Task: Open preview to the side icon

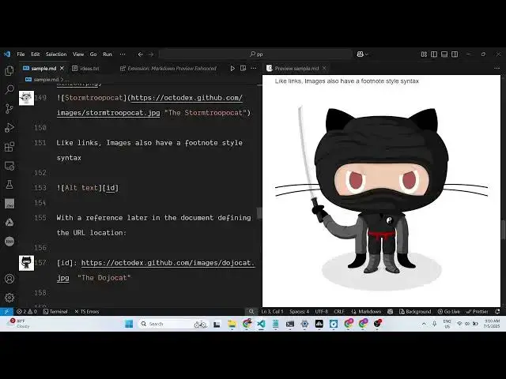Action: (x=243, y=69)
